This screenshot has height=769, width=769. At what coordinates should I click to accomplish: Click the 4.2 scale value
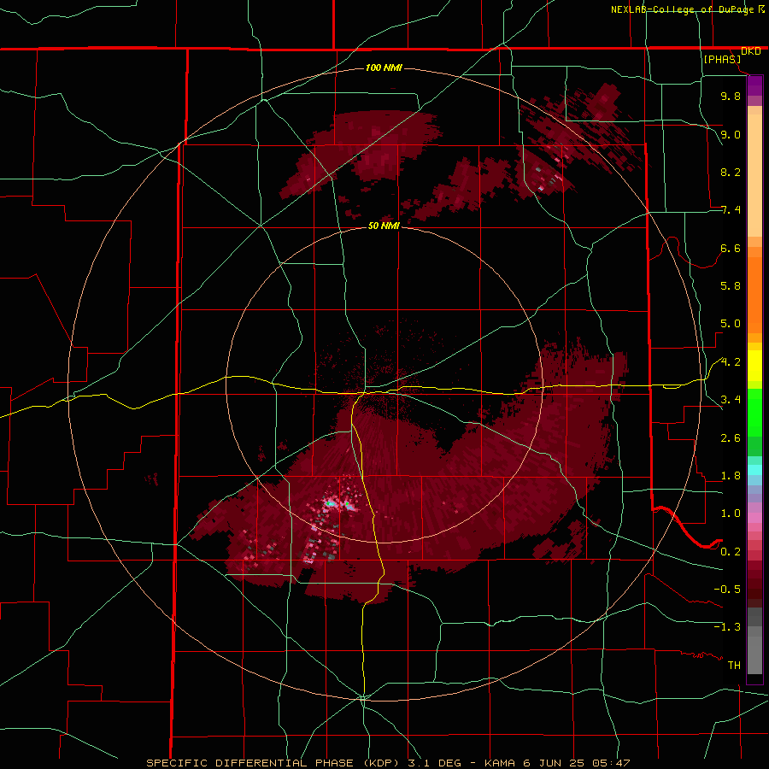731,362
